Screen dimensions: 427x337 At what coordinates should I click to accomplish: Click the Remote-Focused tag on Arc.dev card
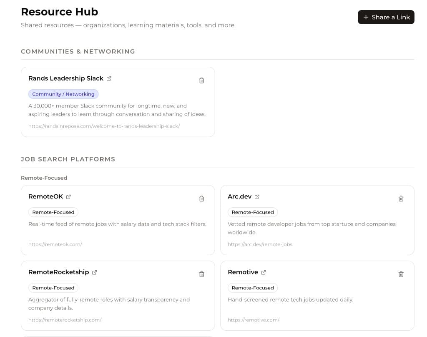pos(253,212)
